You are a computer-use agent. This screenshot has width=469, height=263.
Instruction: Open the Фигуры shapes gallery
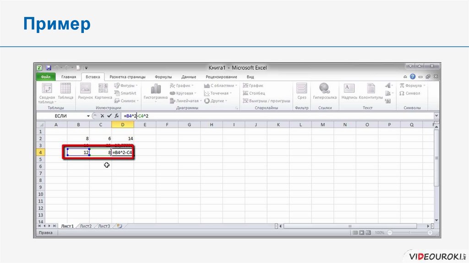125,86
